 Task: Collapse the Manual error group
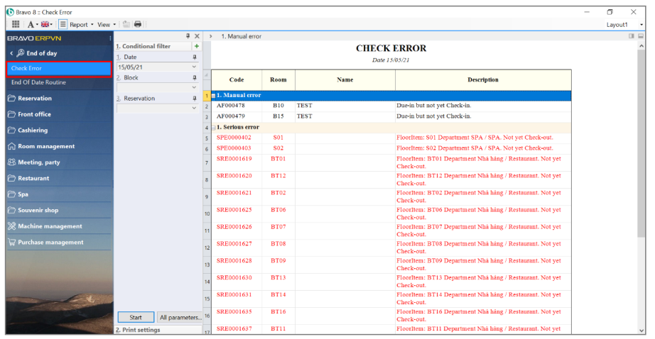(x=213, y=96)
